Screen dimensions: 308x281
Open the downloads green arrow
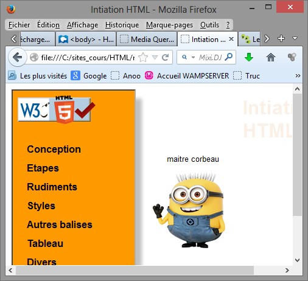249,57
